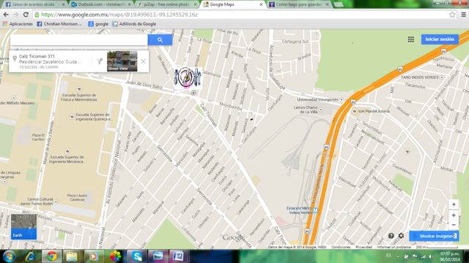This screenshot has height=263, width=469.
Task: Close the Calz Ticoman 371 info card
Action: tap(143, 61)
